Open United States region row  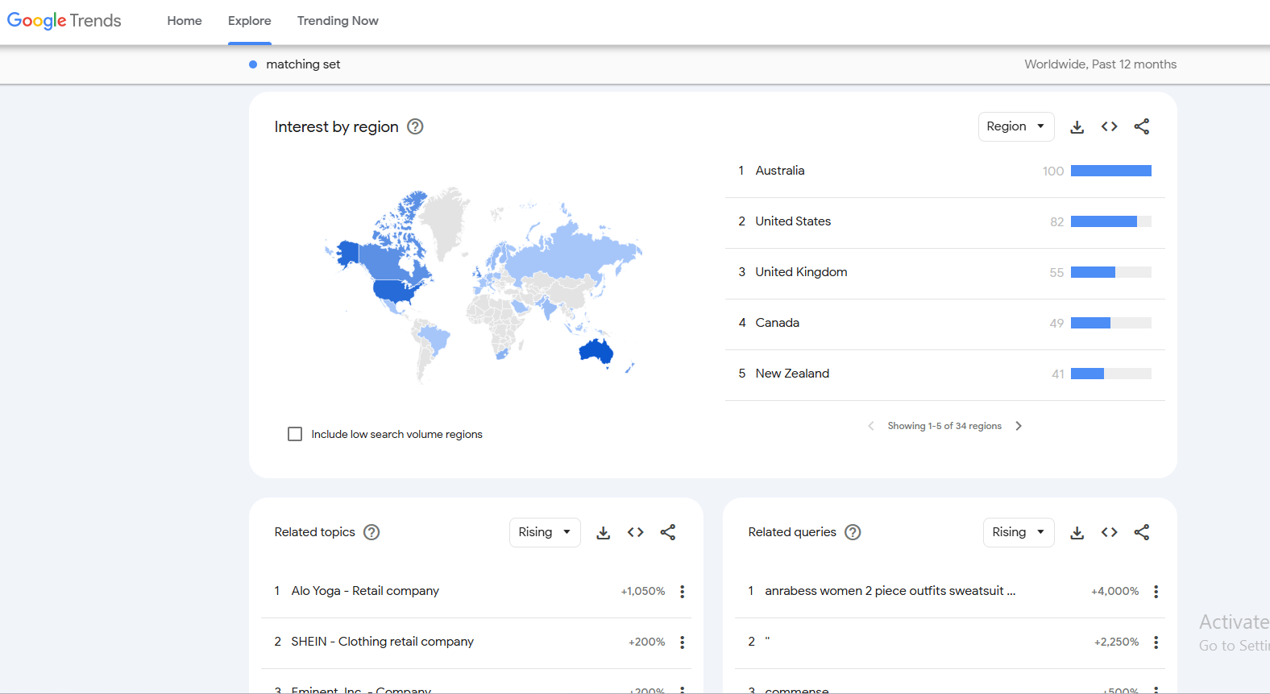click(944, 222)
